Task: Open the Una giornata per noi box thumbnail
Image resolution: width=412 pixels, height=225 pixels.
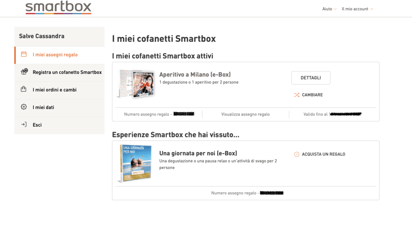Action: point(135,163)
